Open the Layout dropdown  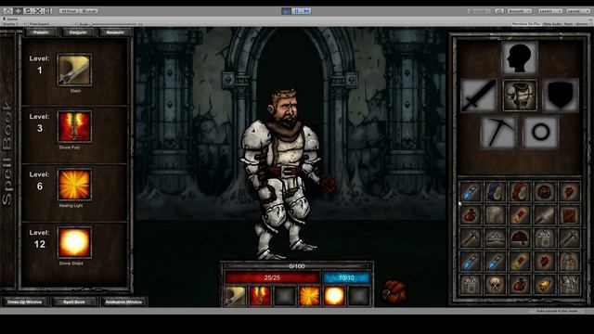click(x=578, y=11)
